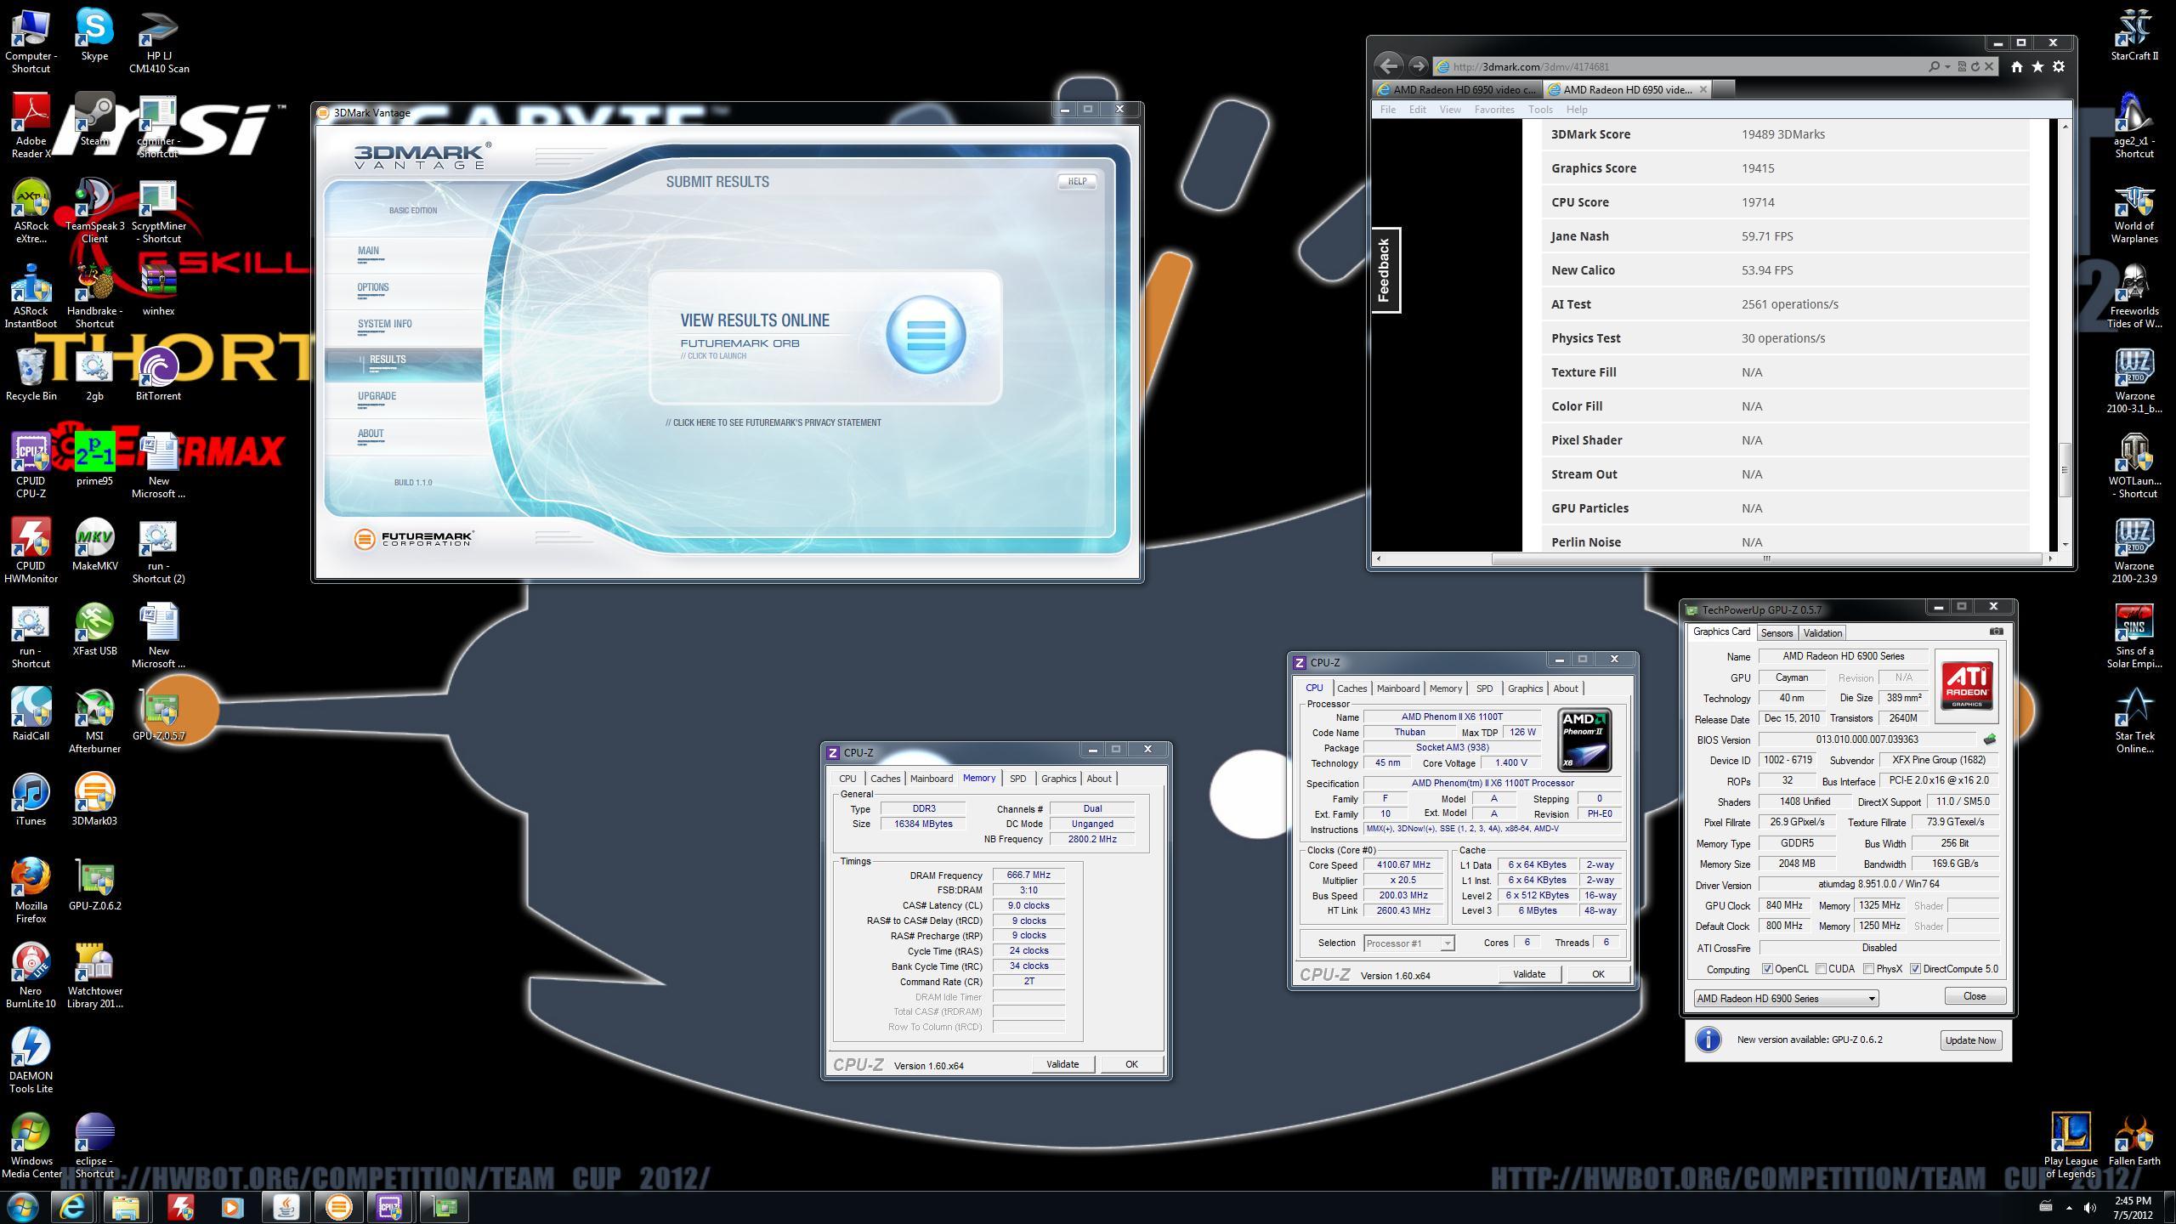Open the StarCraft II desktop icon
The height and width of the screenshot is (1224, 2176).
2134,34
